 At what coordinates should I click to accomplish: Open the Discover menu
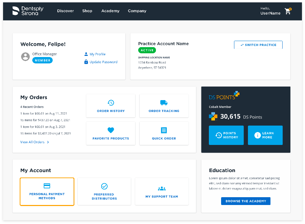click(65, 11)
